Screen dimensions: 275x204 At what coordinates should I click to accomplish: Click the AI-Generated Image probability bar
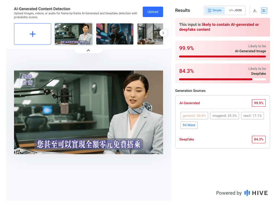click(222, 56)
